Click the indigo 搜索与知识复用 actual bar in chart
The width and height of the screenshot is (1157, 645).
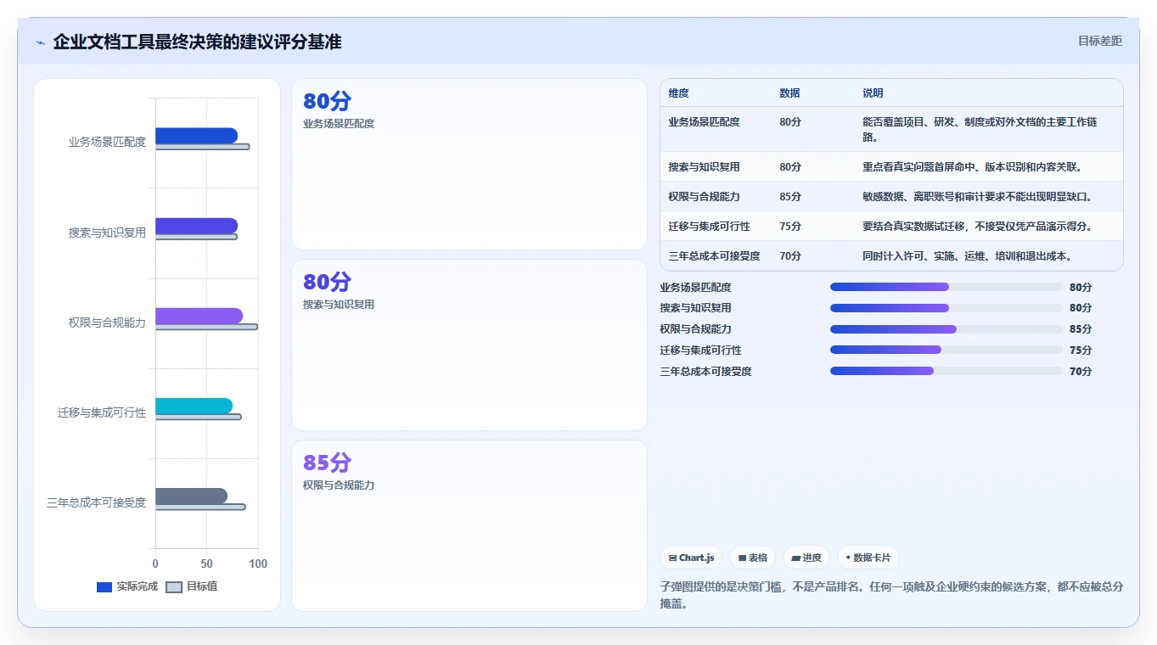pyautogui.click(x=196, y=226)
